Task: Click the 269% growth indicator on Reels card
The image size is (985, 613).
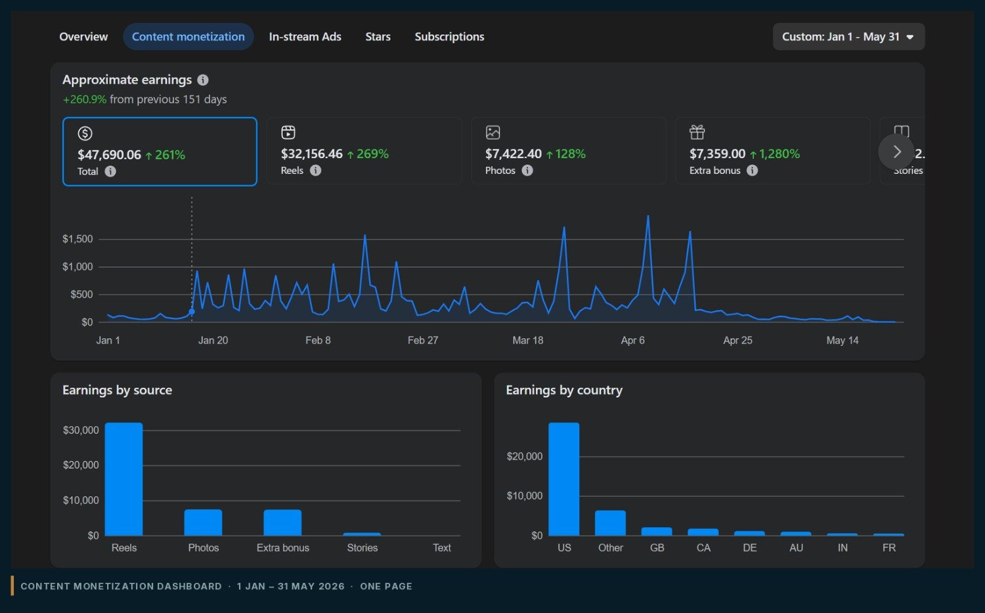Action: click(x=368, y=154)
